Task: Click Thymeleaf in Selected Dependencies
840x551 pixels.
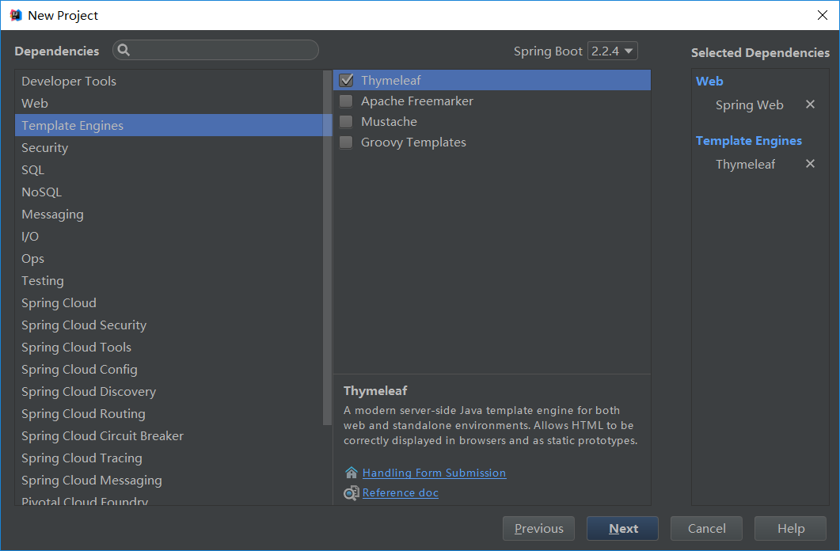Action: click(x=745, y=165)
